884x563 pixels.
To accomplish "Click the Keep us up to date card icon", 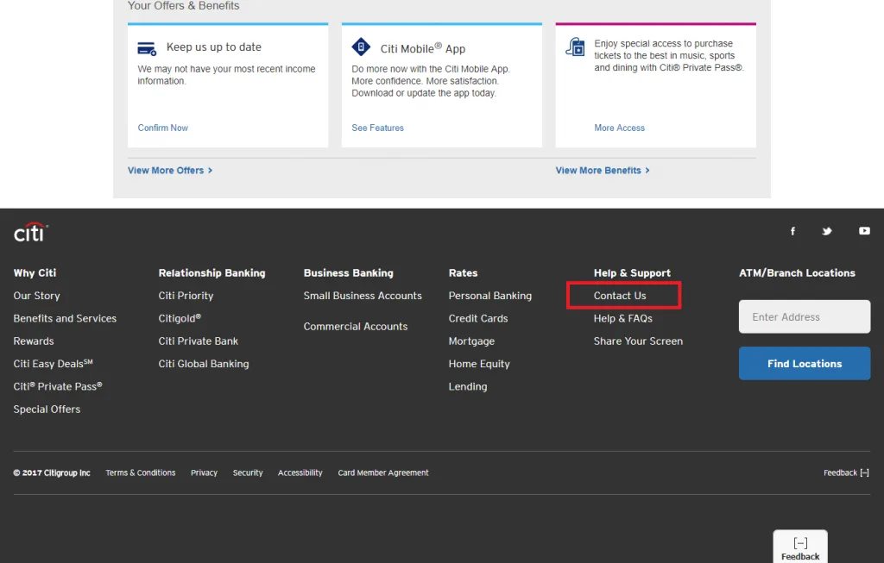I will click(147, 48).
